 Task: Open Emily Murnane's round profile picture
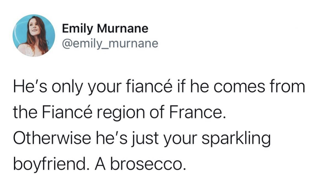34,35
